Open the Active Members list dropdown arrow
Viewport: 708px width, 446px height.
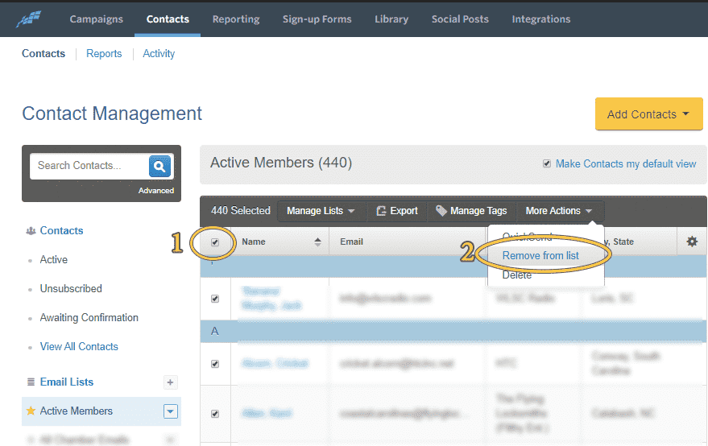pos(170,411)
